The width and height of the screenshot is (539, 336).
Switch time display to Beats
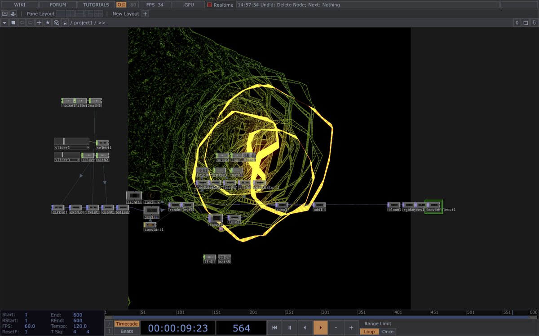(x=127, y=332)
